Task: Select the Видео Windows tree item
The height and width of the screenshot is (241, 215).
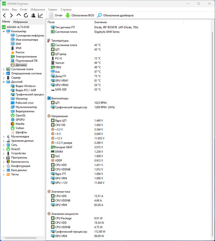Action: point(26,86)
